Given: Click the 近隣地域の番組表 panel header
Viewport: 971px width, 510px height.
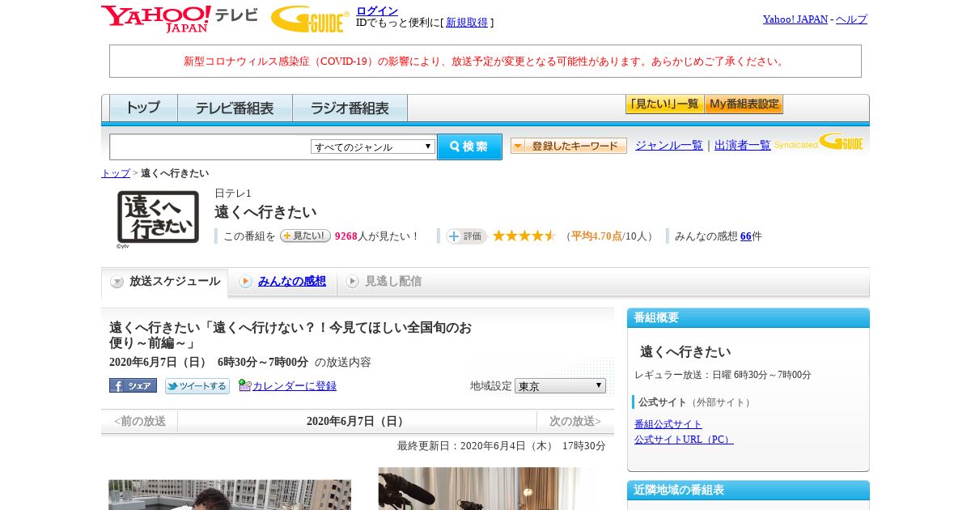Looking at the screenshot, I should [748, 490].
